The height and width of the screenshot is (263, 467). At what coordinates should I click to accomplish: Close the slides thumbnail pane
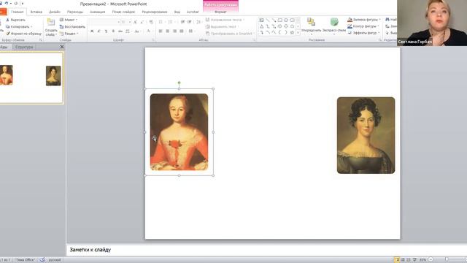coord(61,47)
